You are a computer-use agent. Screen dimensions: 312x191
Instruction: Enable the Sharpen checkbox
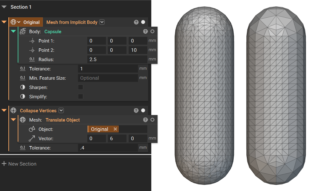(80, 87)
